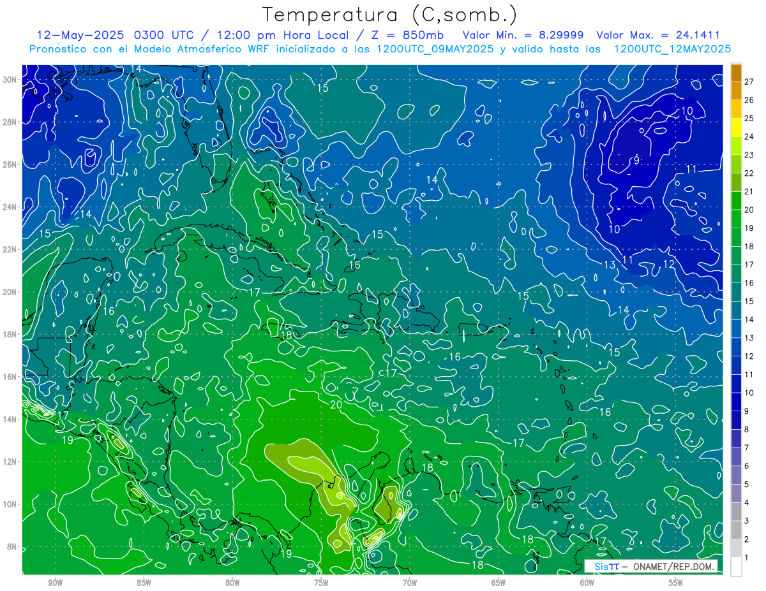The height and width of the screenshot is (591, 766).
Task: Click the 8N latitude axis label
Action: 13,546
